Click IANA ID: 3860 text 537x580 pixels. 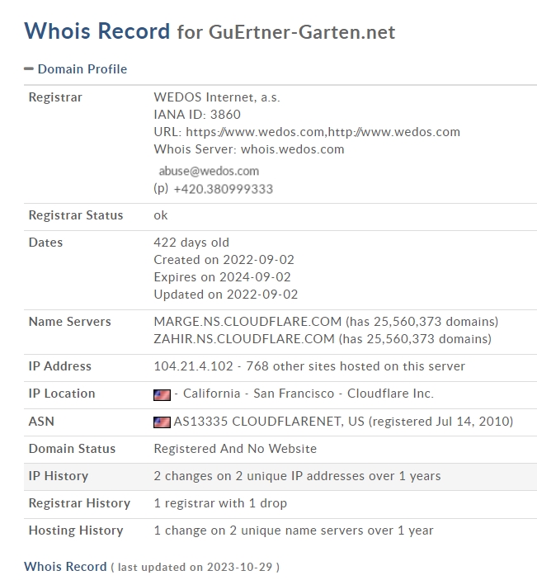(197, 115)
